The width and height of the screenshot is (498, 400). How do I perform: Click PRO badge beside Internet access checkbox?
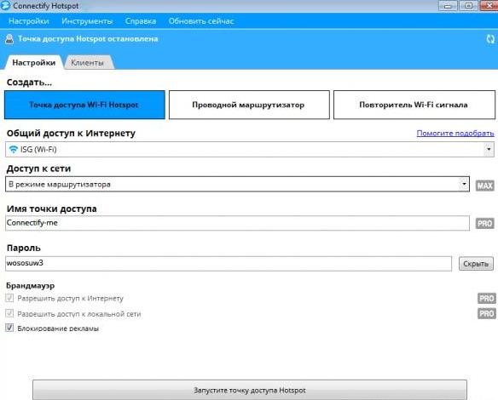[x=487, y=298]
